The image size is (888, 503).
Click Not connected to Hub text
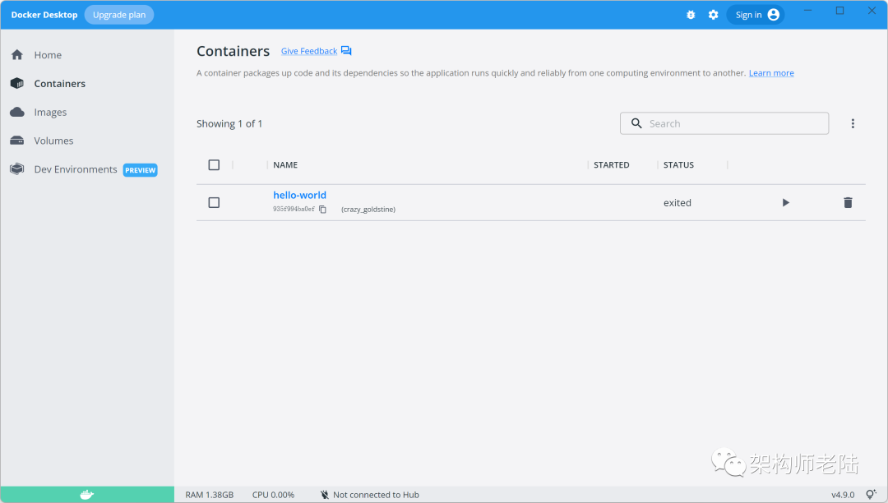pos(376,495)
